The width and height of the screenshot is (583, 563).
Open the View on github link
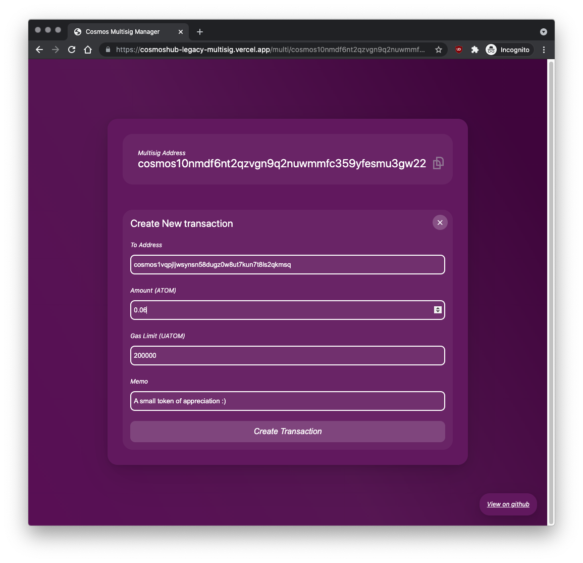click(x=508, y=504)
